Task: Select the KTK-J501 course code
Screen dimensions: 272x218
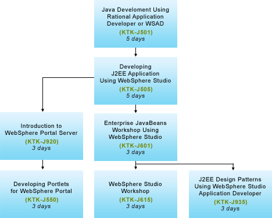Action: pyautogui.click(x=136, y=33)
